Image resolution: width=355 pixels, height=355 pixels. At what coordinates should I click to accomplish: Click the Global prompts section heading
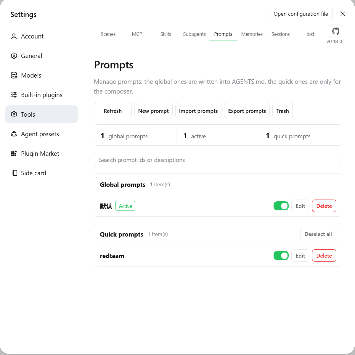pos(123,184)
